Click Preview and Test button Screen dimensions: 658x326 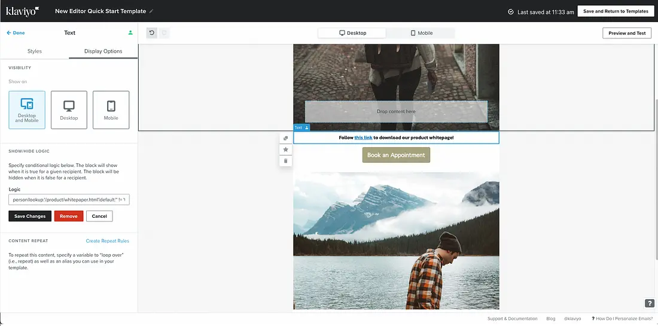pos(627,33)
